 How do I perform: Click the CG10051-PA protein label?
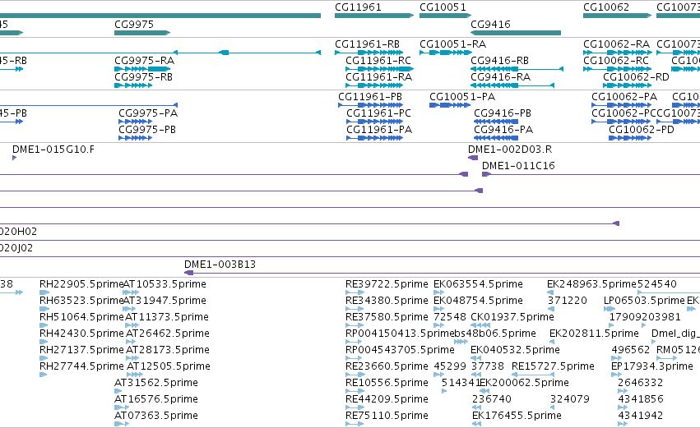tap(462, 97)
